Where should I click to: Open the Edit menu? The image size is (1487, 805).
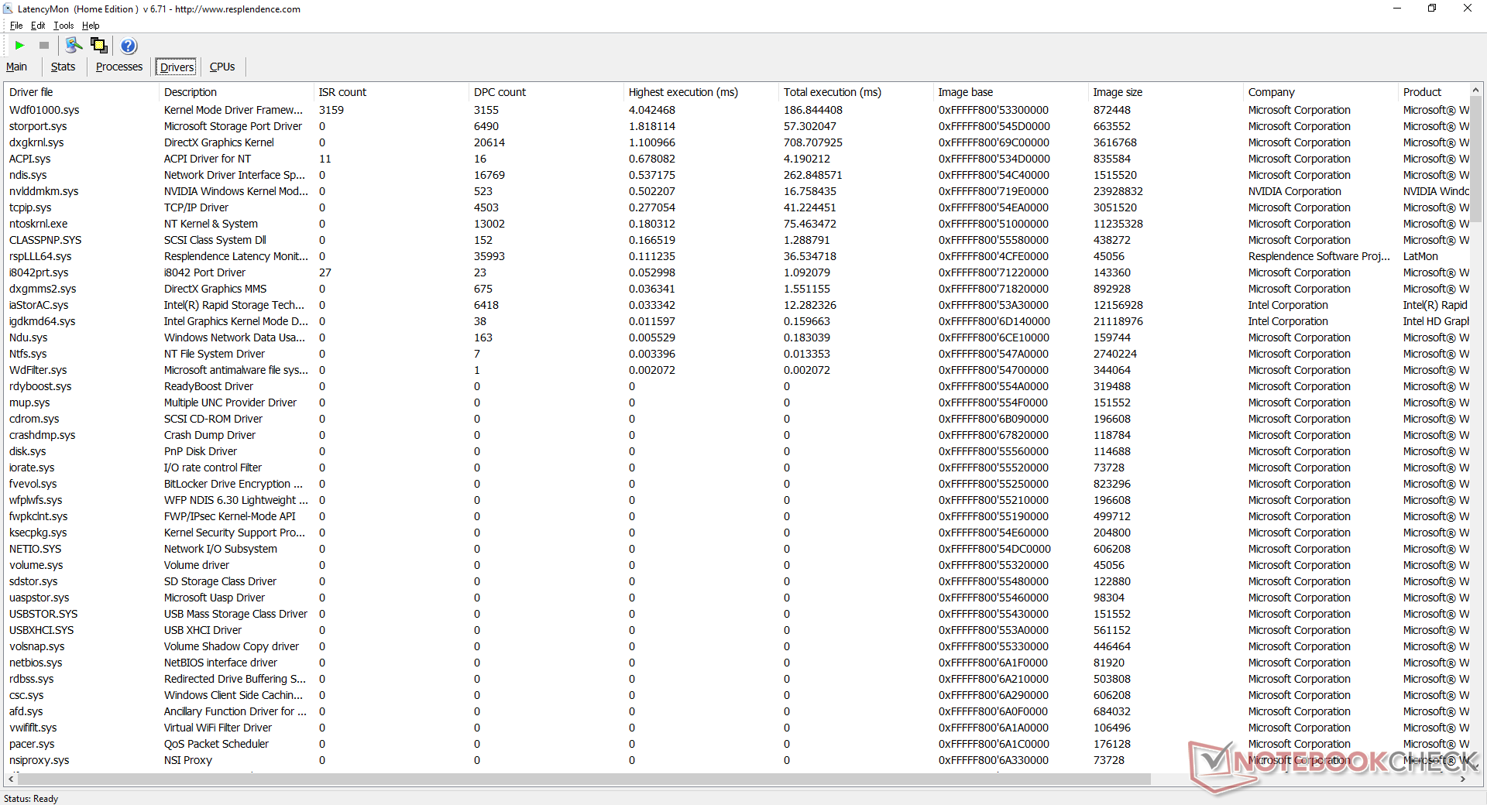(38, 26)
